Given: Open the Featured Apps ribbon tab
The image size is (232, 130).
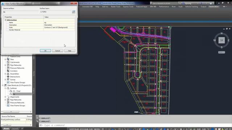Looking at the screenshot, I should point(142,6).
